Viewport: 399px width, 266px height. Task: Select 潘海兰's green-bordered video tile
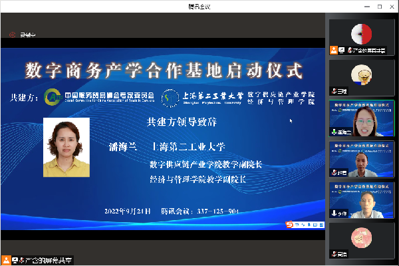pyautogui.click(x=362, y=118)
